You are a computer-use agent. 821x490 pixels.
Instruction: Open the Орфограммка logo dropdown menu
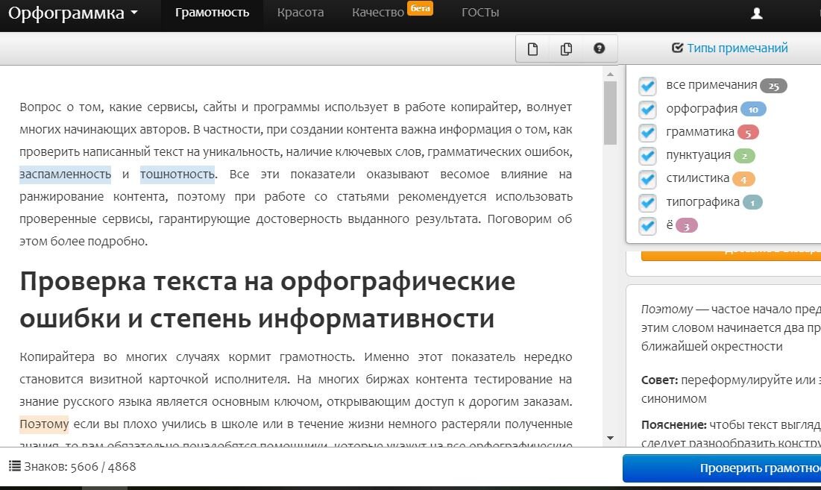point(73,13)
